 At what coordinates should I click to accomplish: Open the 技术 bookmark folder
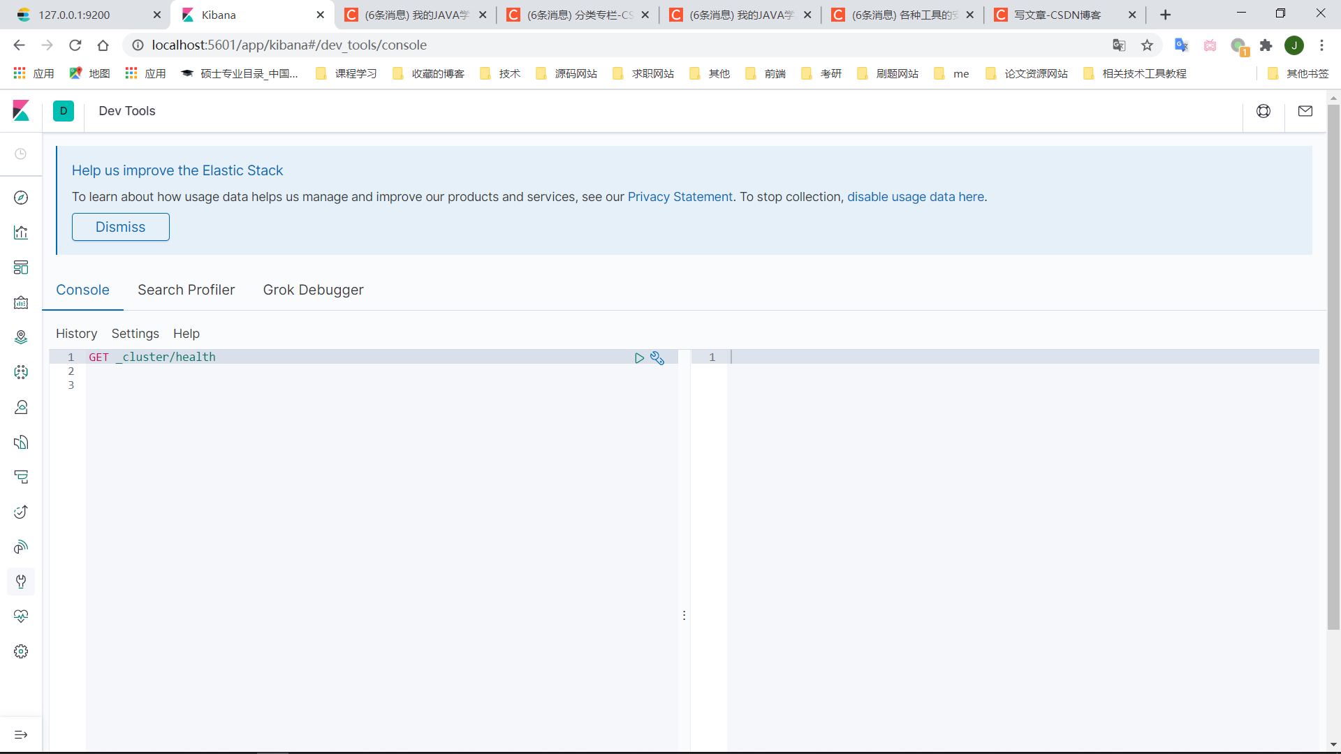501,73
